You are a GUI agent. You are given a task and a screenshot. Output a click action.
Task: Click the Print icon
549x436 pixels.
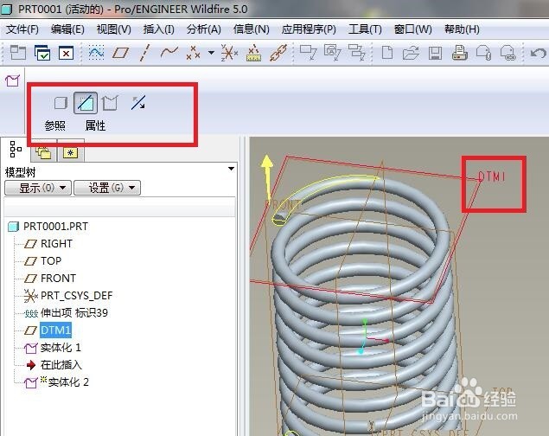(x=460, y=53)
